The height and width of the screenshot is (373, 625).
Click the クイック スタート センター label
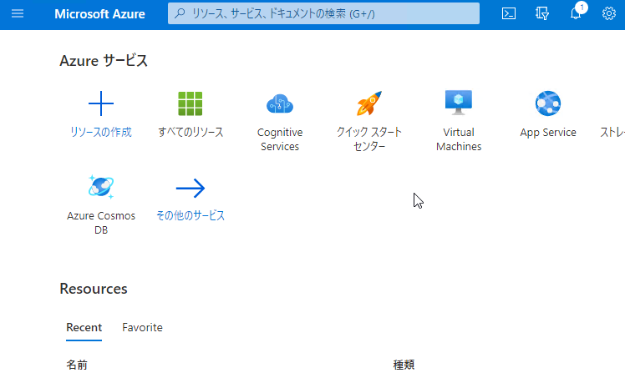[x=369, y=139]
